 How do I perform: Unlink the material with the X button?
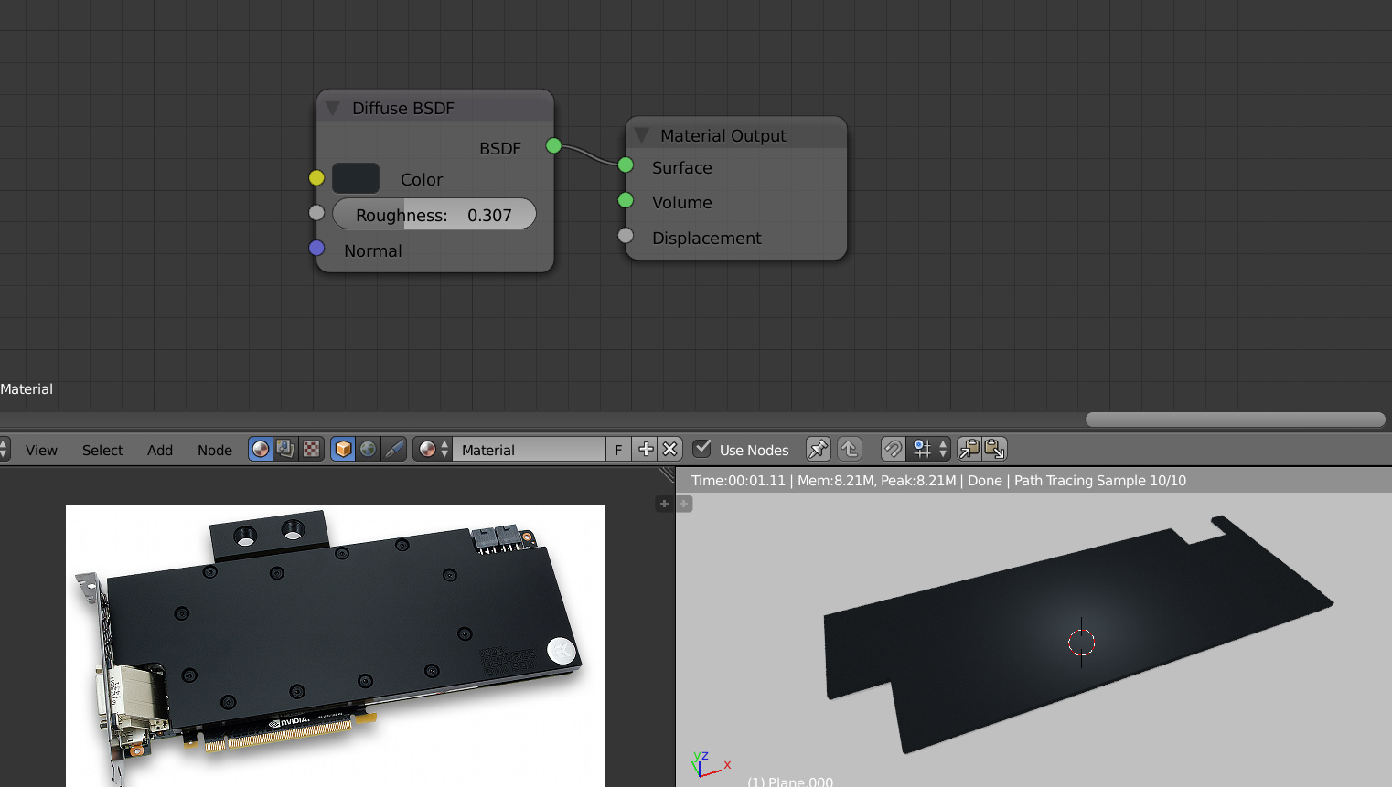tap(670, 450)
